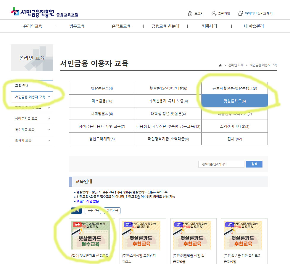Expand the 생애주기별 교육 sidebar item

pyautogui.click(x=32, y=119)
